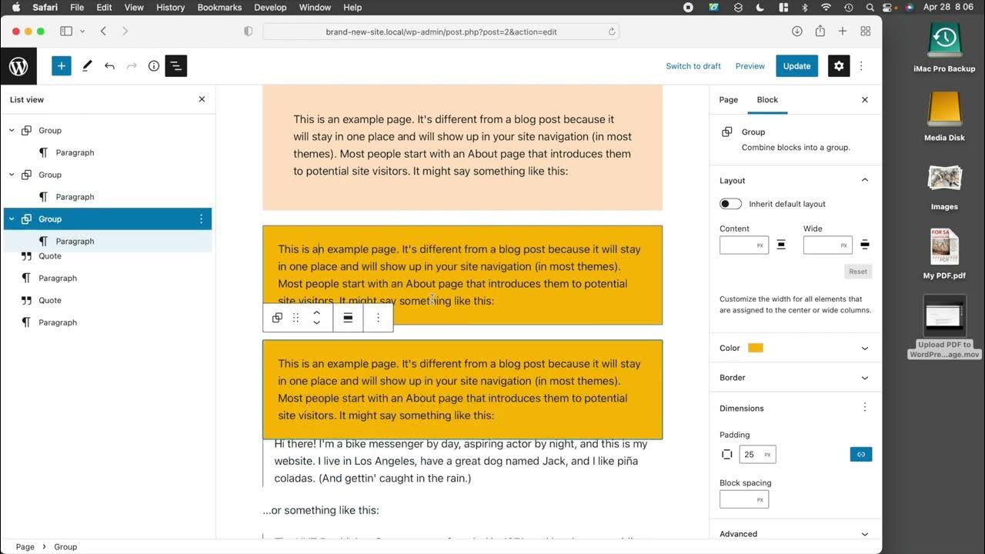Expand the Border panel
This screenshot has width=985, height=554.
pyautogui.click(x=865, y=378)
